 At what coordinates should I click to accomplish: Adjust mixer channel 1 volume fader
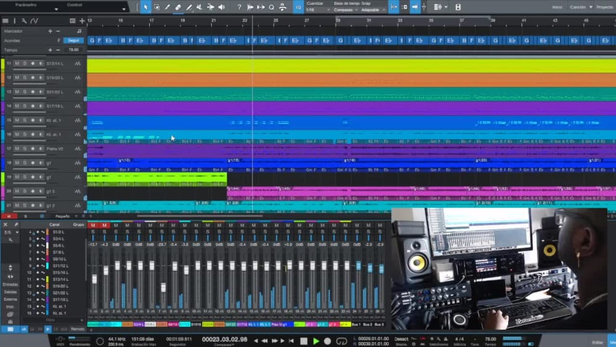click(94, 279)
